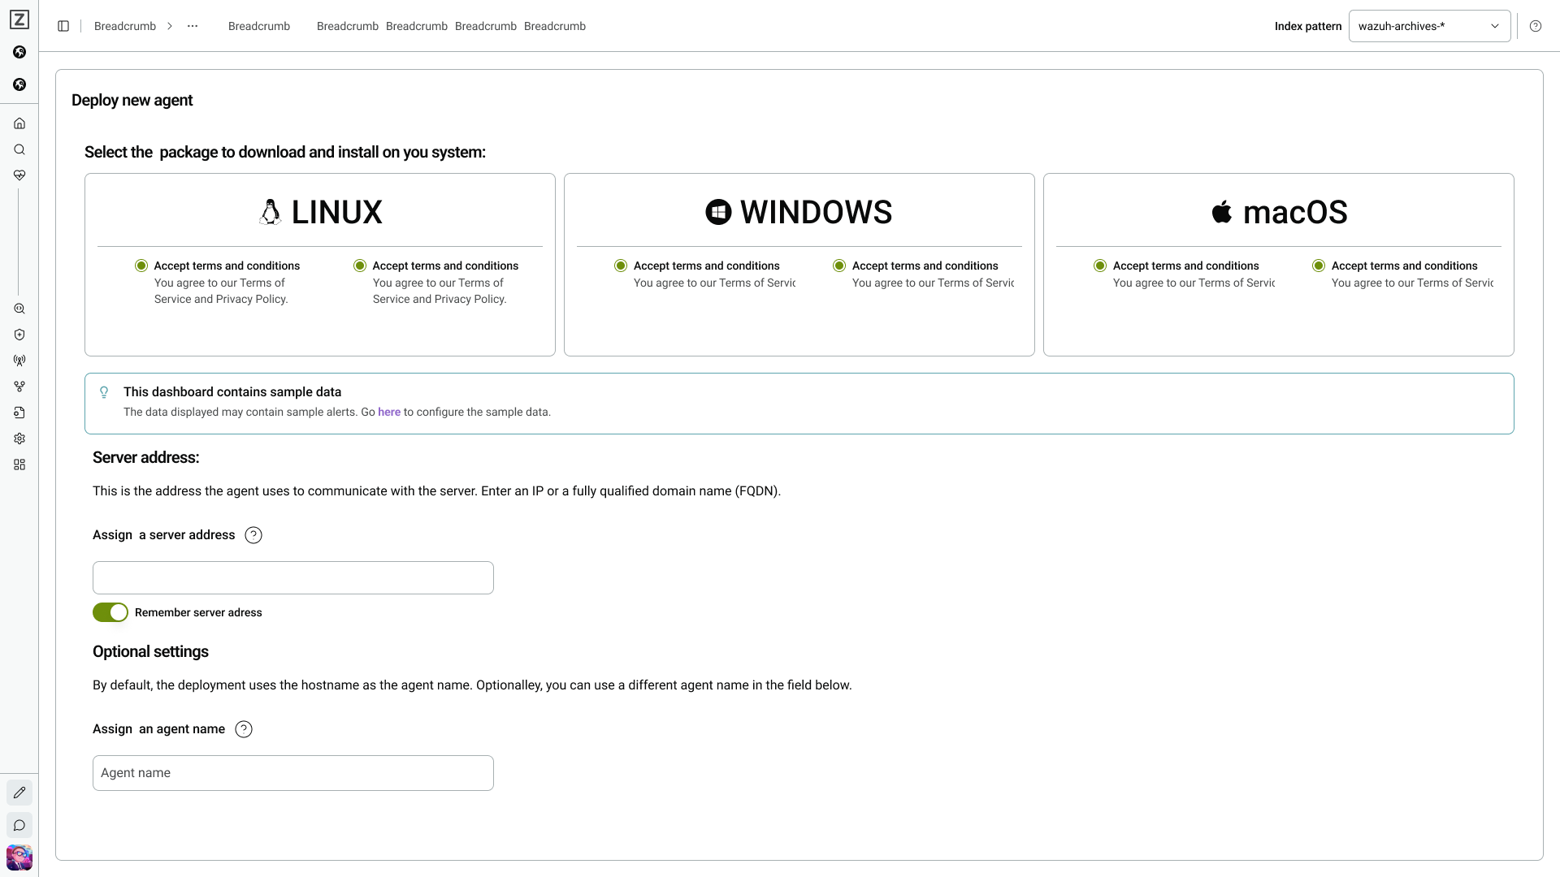Select the second Accept terms radio under LINUX
Screen dimensions: 1560x877
click(x=360, y=266)
